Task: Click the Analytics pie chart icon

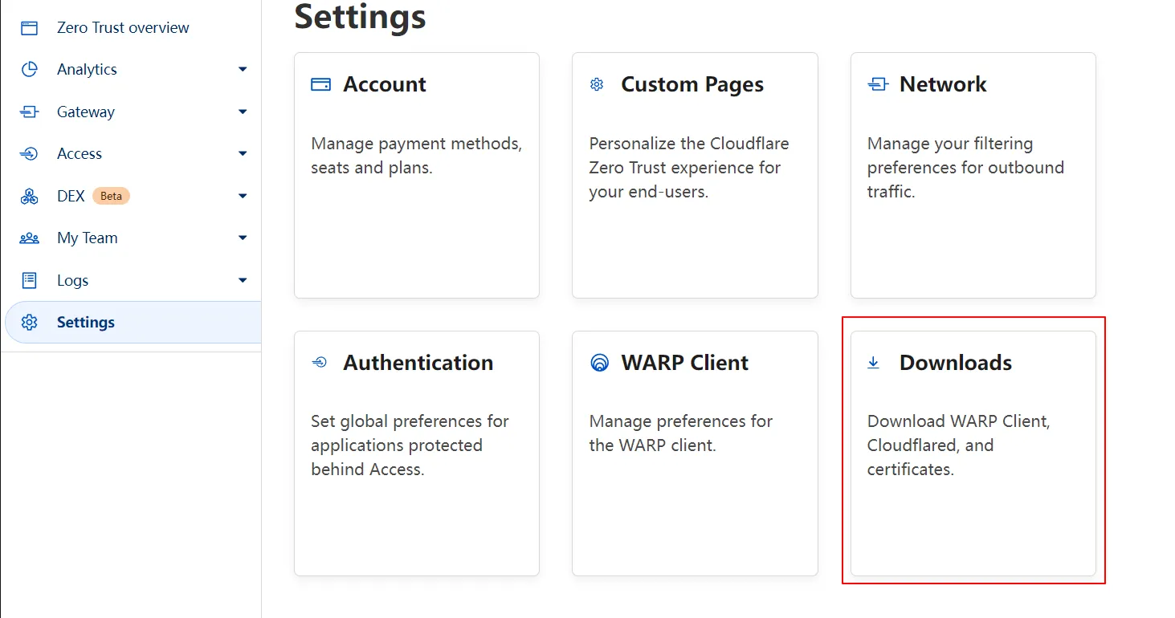Action: point(30,70)
